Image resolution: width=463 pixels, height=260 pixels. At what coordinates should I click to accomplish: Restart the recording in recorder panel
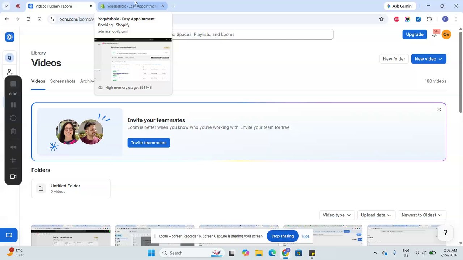[x=13, y=118]
